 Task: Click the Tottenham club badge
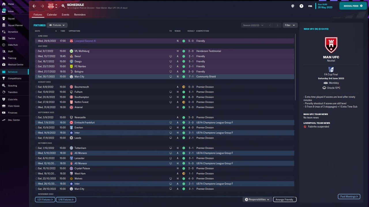click(71, 148)
